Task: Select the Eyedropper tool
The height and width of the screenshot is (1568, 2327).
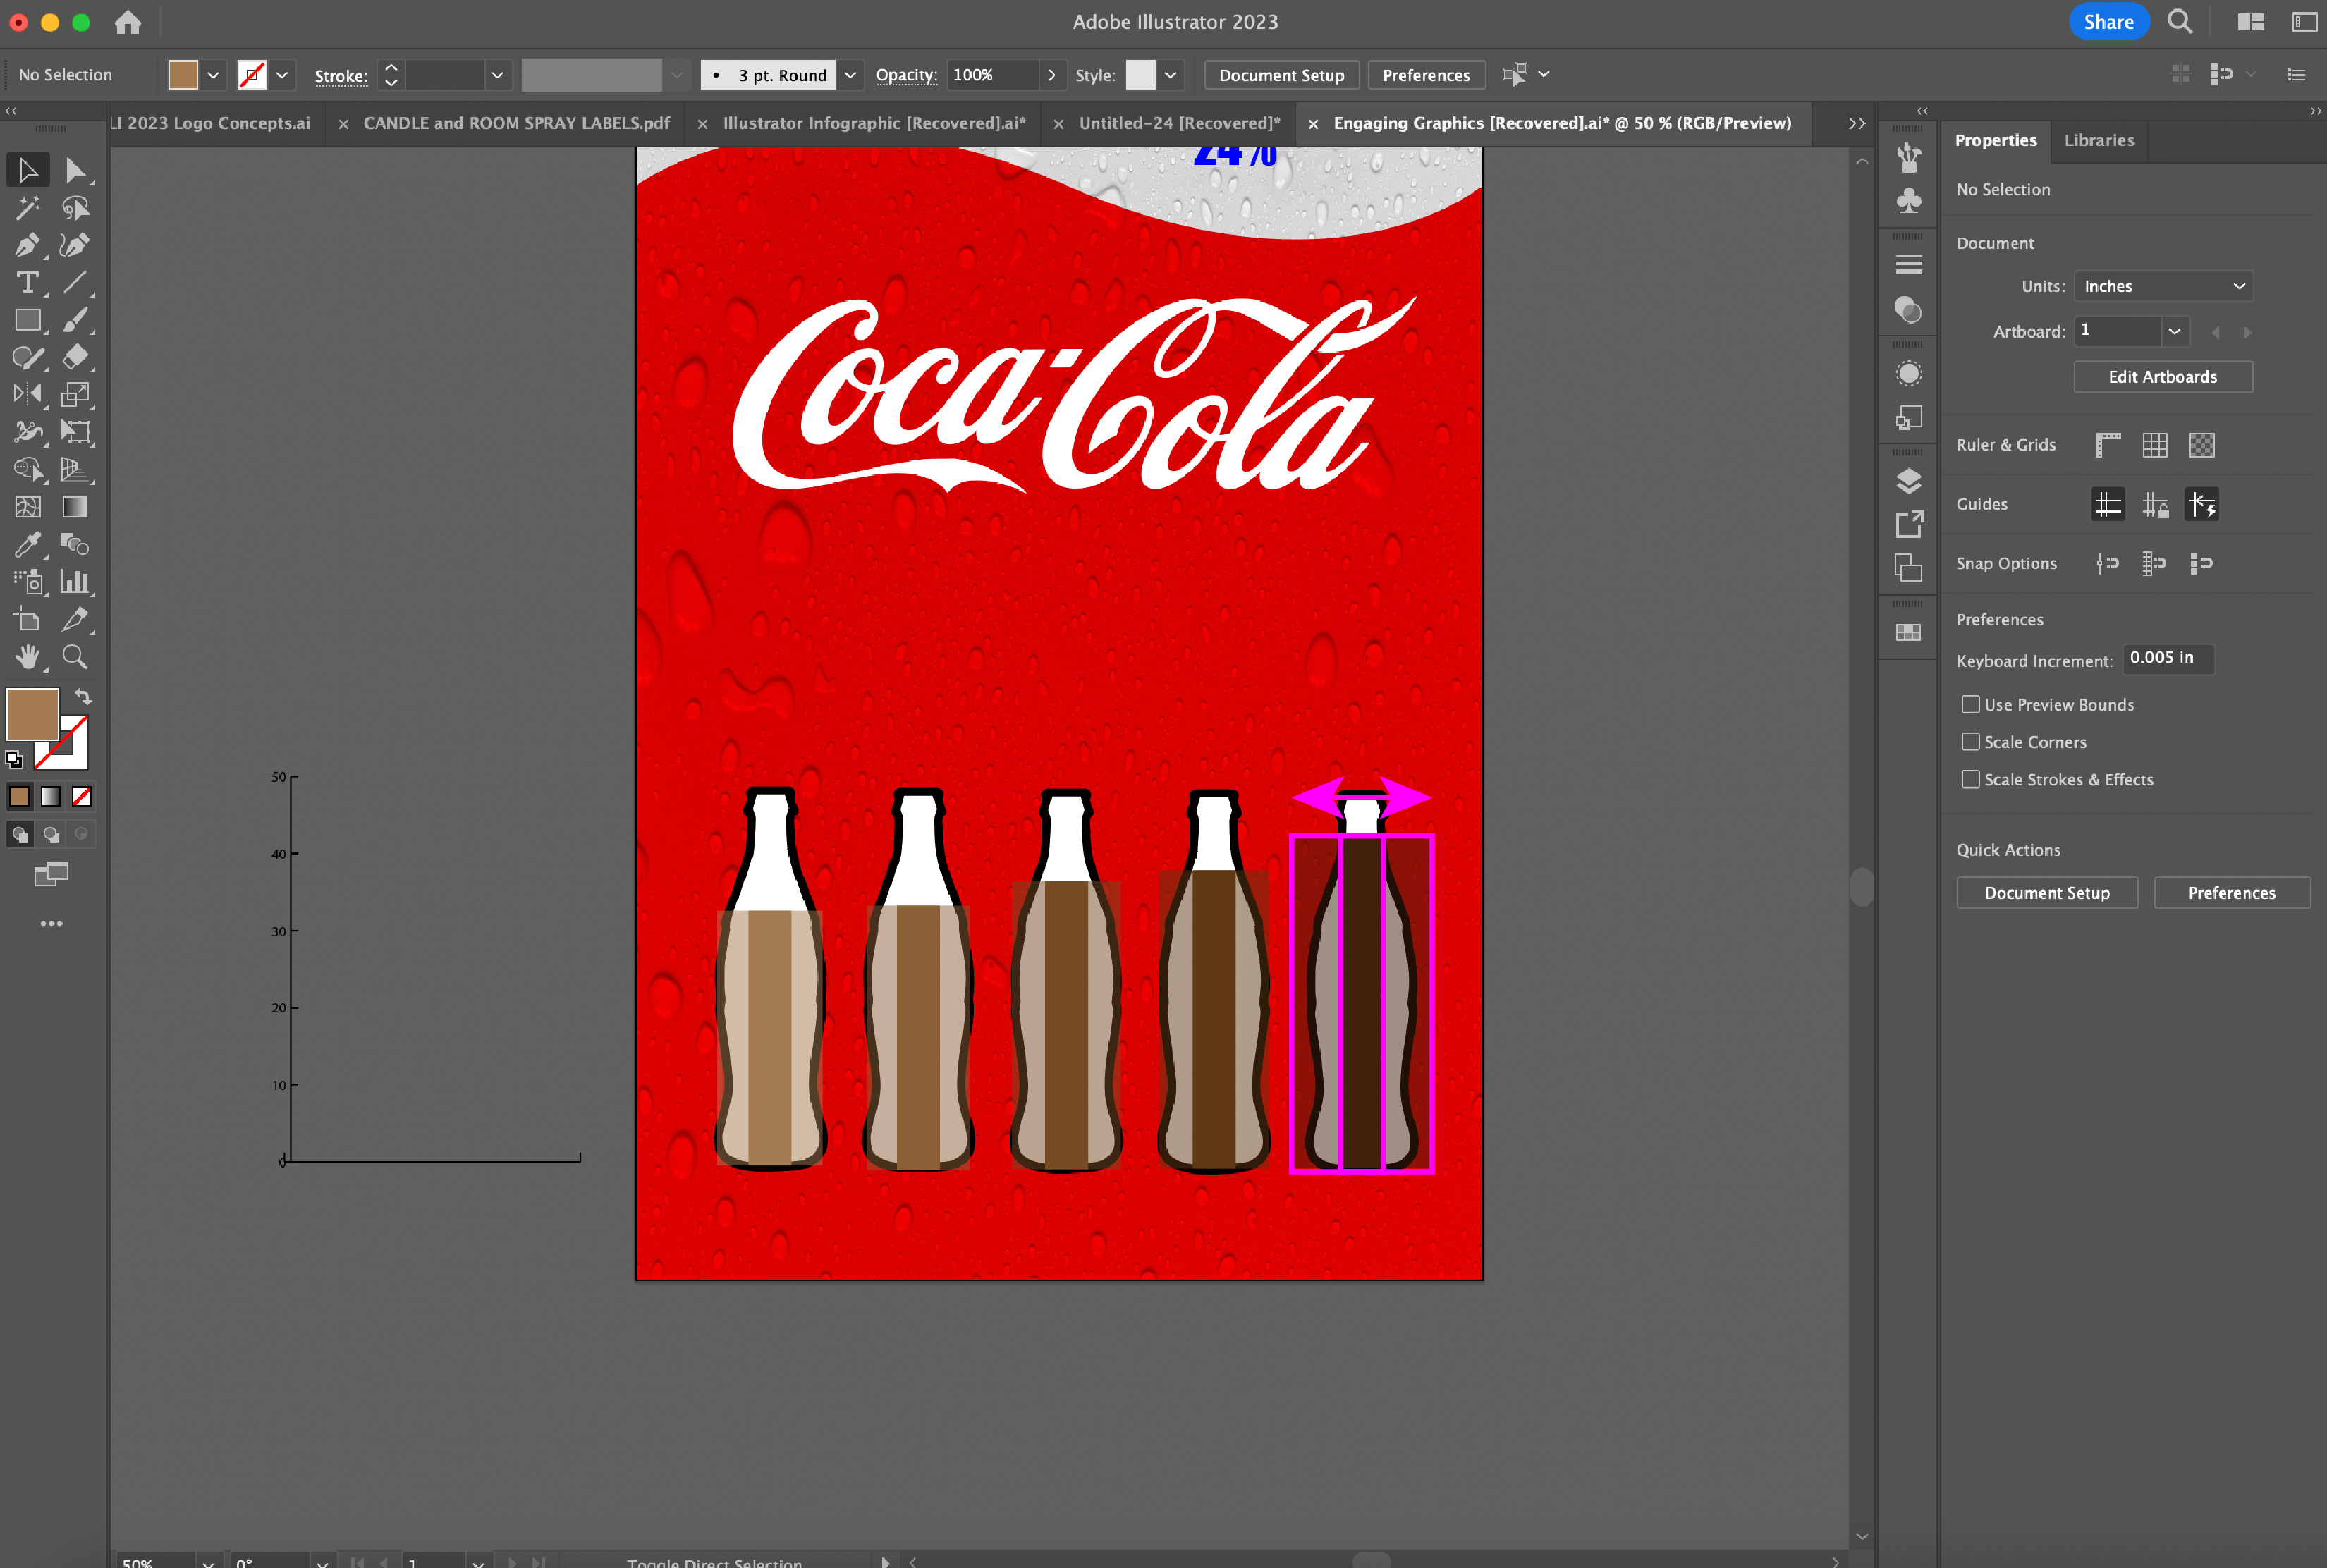Action: (x=27, y=544)
